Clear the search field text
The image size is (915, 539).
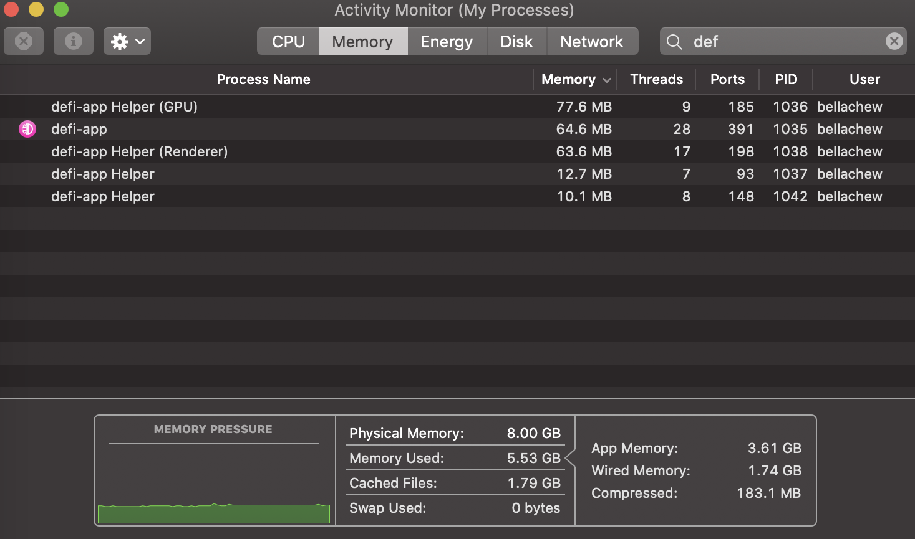pyautogui.click(x=894, y=41)
